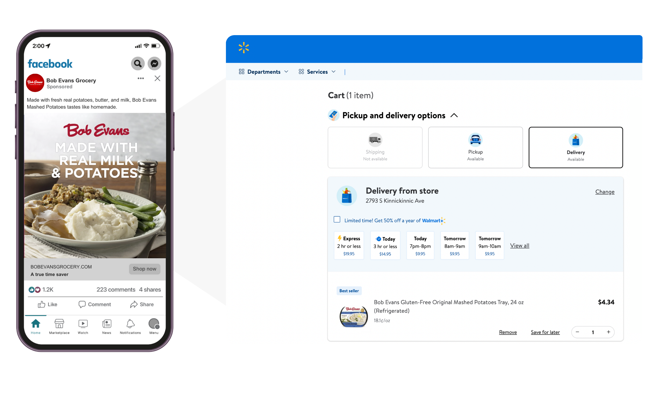Click the Save for later button

click(545, 332)
